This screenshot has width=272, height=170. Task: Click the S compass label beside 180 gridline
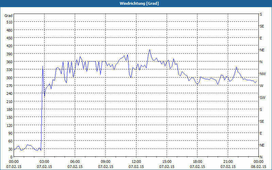[261, 109]
